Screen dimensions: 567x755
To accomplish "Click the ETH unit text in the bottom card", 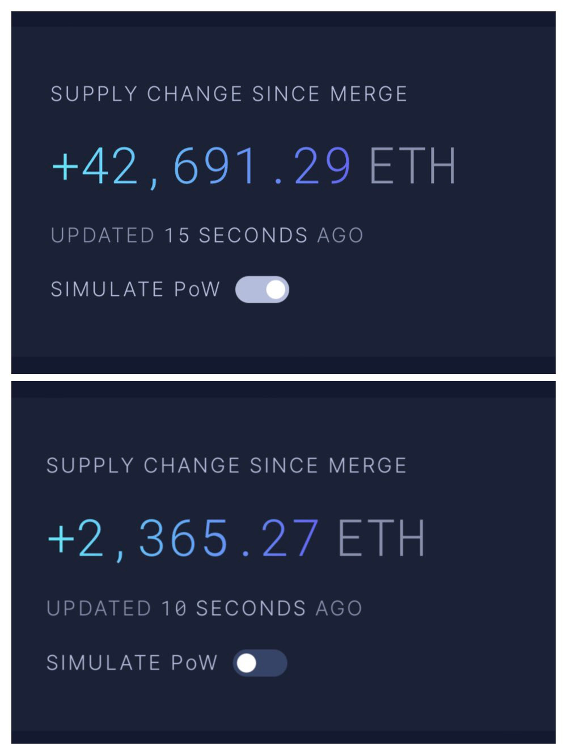I will coord(380,538).
